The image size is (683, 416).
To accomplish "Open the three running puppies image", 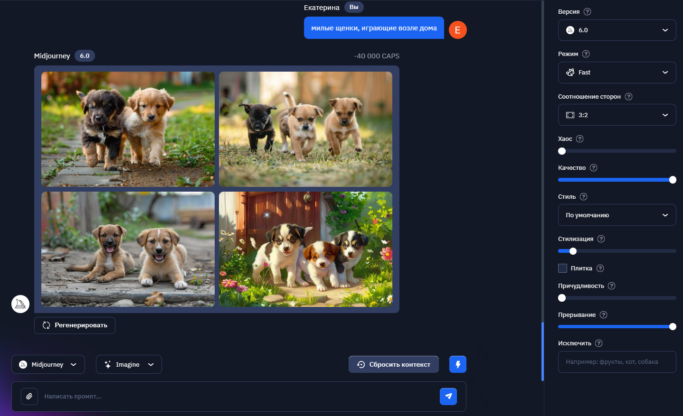I will pyautogui.click(x=305, y=129).
